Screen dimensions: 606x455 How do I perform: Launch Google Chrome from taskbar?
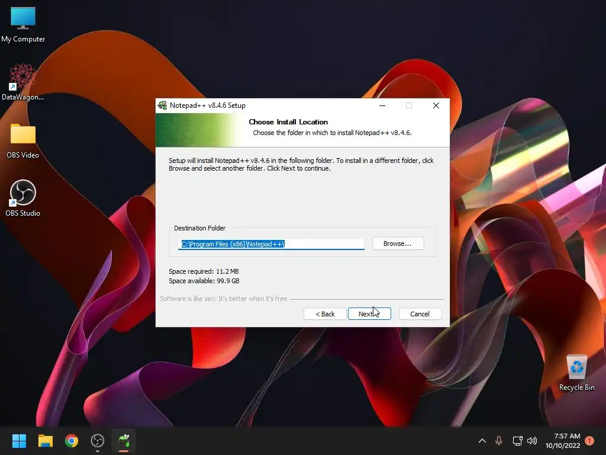pos(72,441)
